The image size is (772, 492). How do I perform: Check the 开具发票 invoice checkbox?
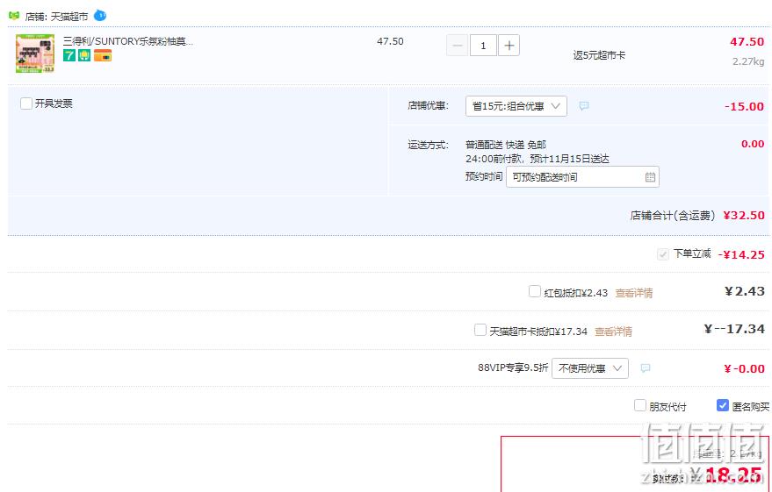coord(26,103)
